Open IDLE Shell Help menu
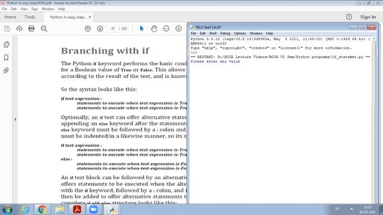Viewport: 383px width, 215px height. tap(269, 33)
